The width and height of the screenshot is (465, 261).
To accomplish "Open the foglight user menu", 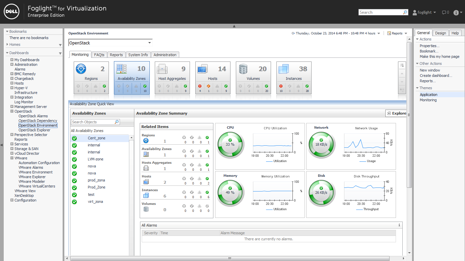I will (424, 12).
